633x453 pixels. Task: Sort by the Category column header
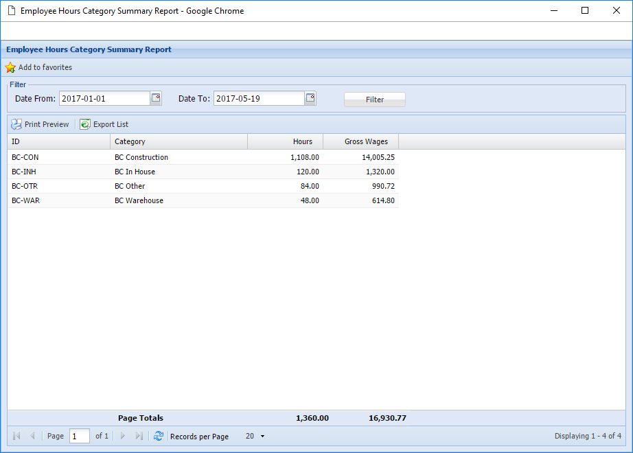click(179, 141)
